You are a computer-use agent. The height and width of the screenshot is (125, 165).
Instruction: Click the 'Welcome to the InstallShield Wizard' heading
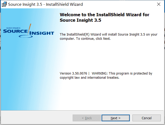104,15
